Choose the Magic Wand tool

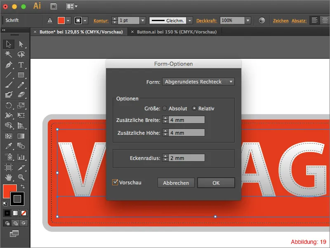point(9,54)
